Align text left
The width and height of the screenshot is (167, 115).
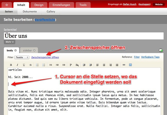click(97, 65)
